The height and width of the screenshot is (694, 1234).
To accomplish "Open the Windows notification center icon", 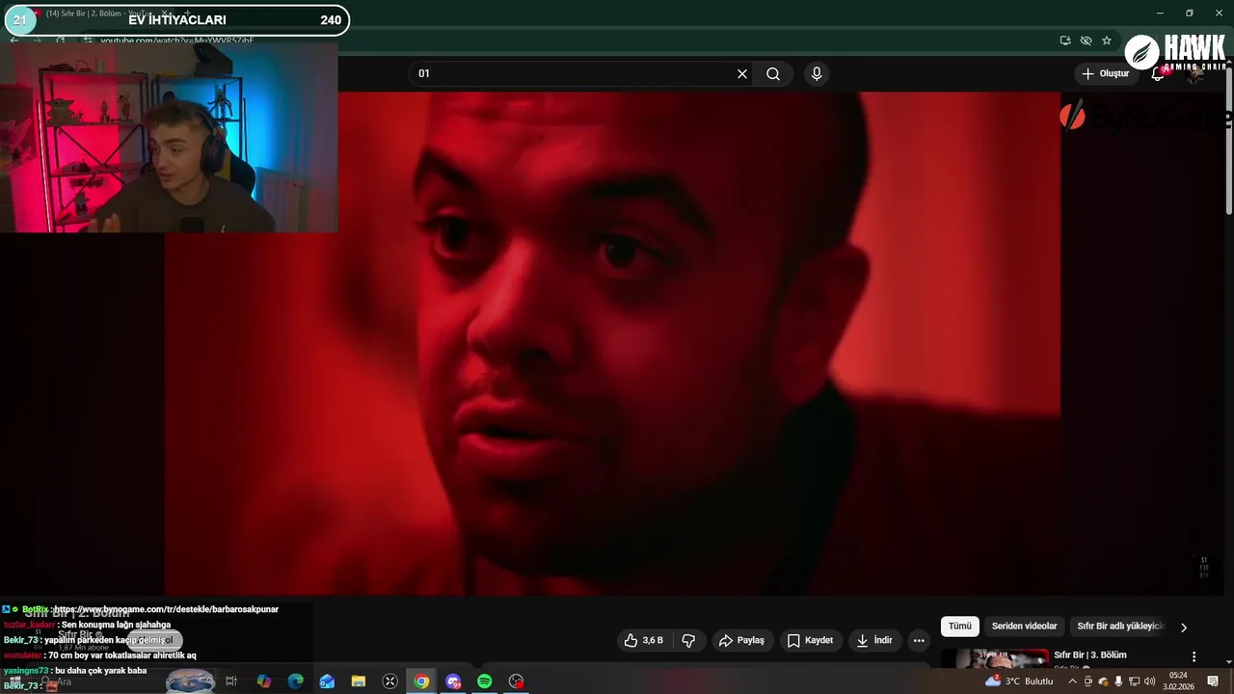I will 1213,681.
